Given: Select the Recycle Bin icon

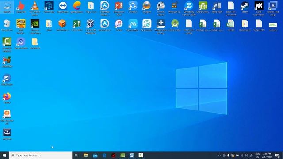Looking at the screenshot, I should tap(7, 26).
